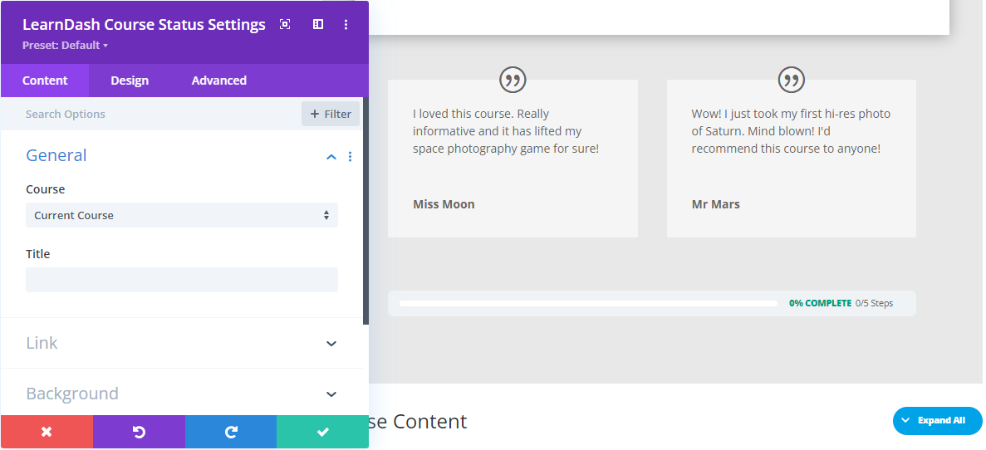The image size is (986, 450).
Task: Click the Course field label
Action: pos(46,189)
